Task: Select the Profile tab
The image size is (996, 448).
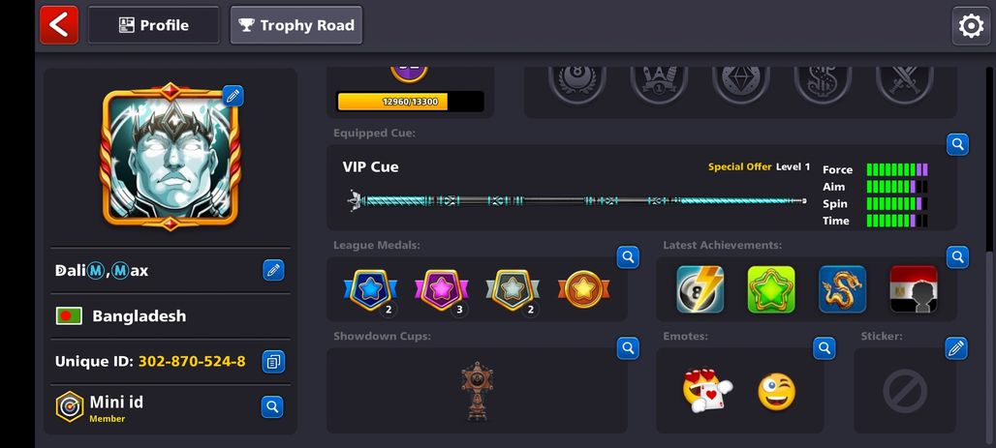Action: pyautogui.click(x=154, y=25)
